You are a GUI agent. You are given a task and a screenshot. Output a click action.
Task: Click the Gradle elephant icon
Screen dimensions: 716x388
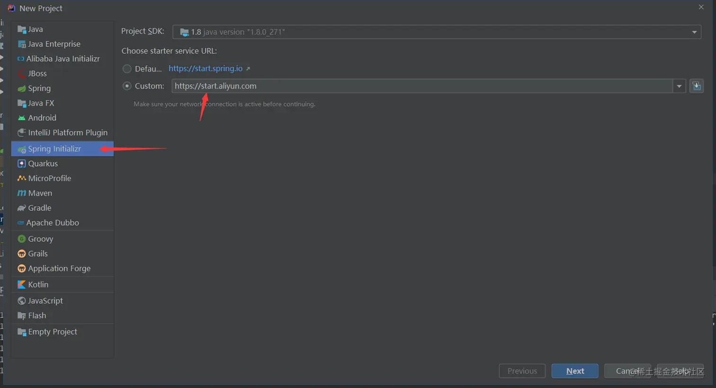tap(21, 208)
